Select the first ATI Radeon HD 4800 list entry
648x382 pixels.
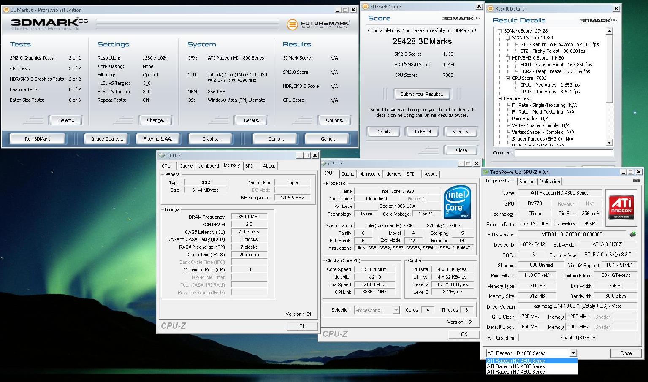pos(531,361)
